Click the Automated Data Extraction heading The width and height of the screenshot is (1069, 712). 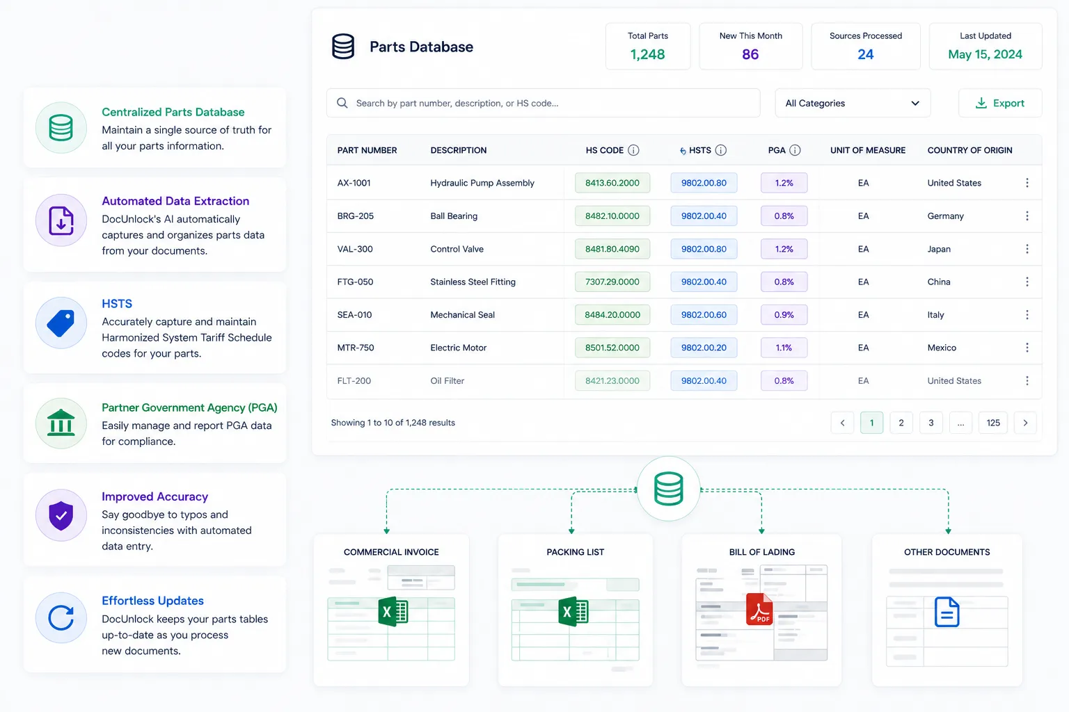pos(175,201)
